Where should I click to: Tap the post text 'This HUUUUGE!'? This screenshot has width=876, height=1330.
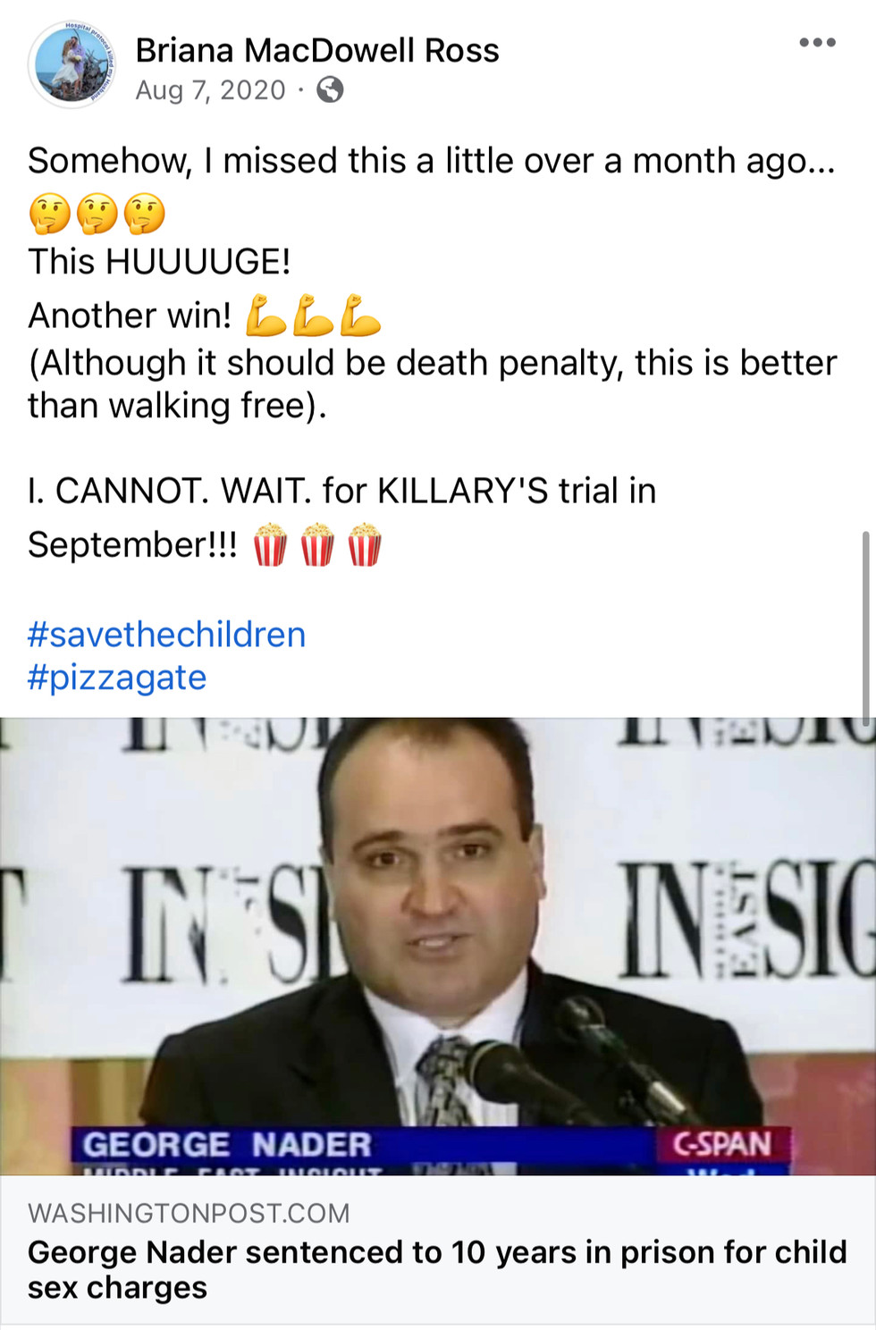pos(159,262)
